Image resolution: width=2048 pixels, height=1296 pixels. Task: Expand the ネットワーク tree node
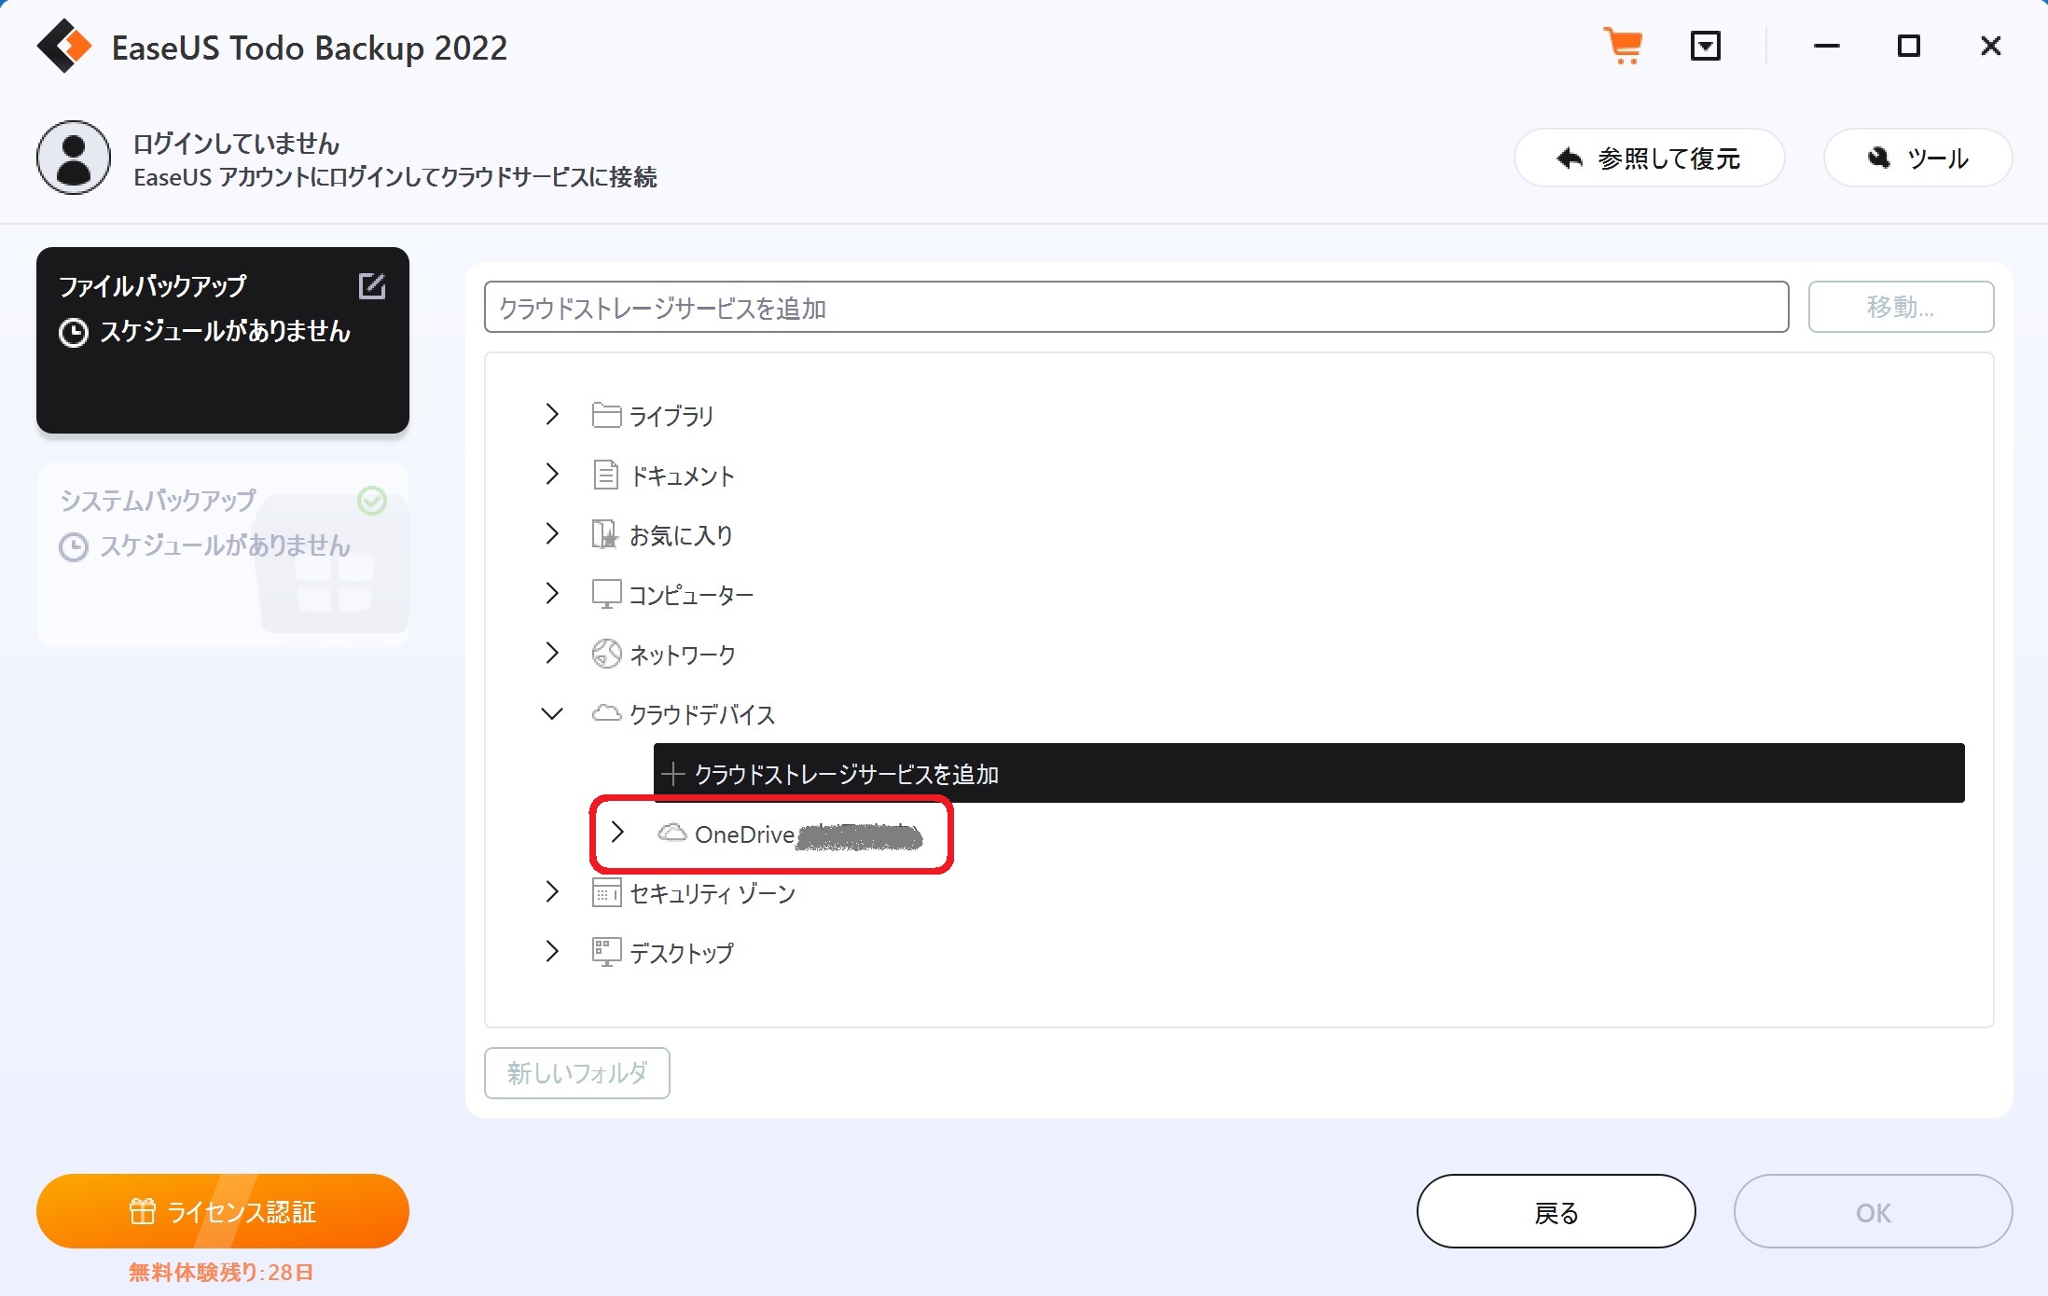pos(552,653)
